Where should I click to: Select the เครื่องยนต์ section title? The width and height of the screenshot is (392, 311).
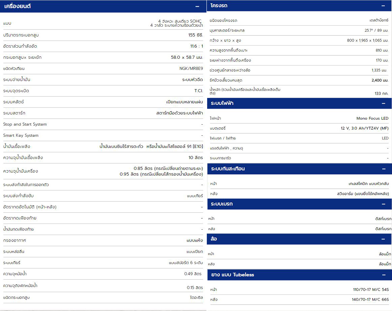[x=18, y=6]
